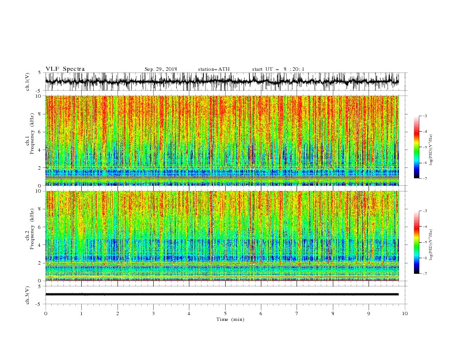The image size is (456, 352).
Task: Click the ch.1 spectrogram plot area
Action: coord(222,140)
